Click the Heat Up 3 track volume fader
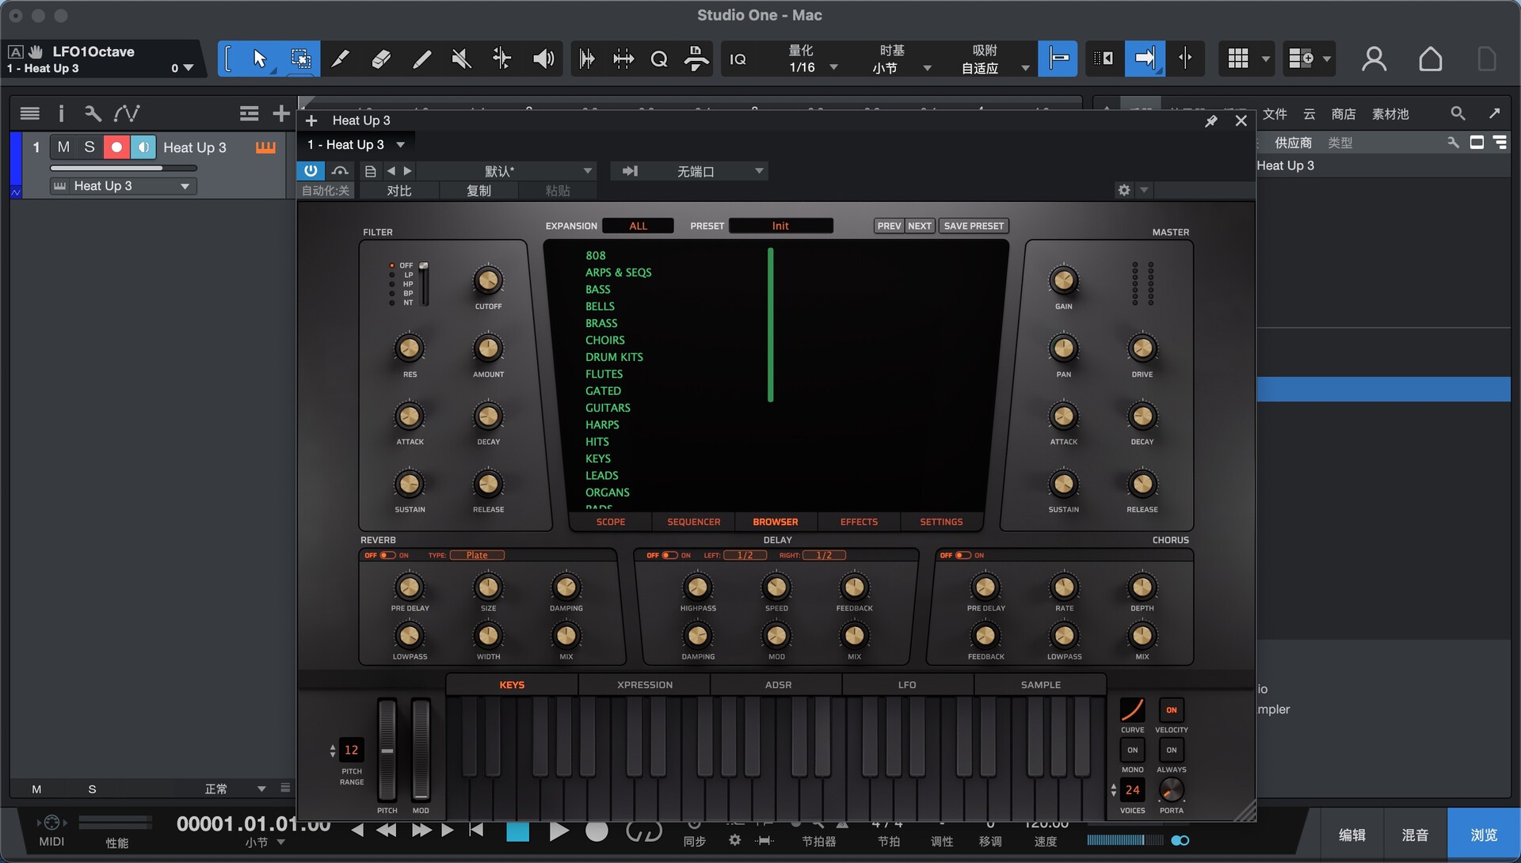This screenshot has width=1521, height=863. pyautogui.click(x=124, y=168)
